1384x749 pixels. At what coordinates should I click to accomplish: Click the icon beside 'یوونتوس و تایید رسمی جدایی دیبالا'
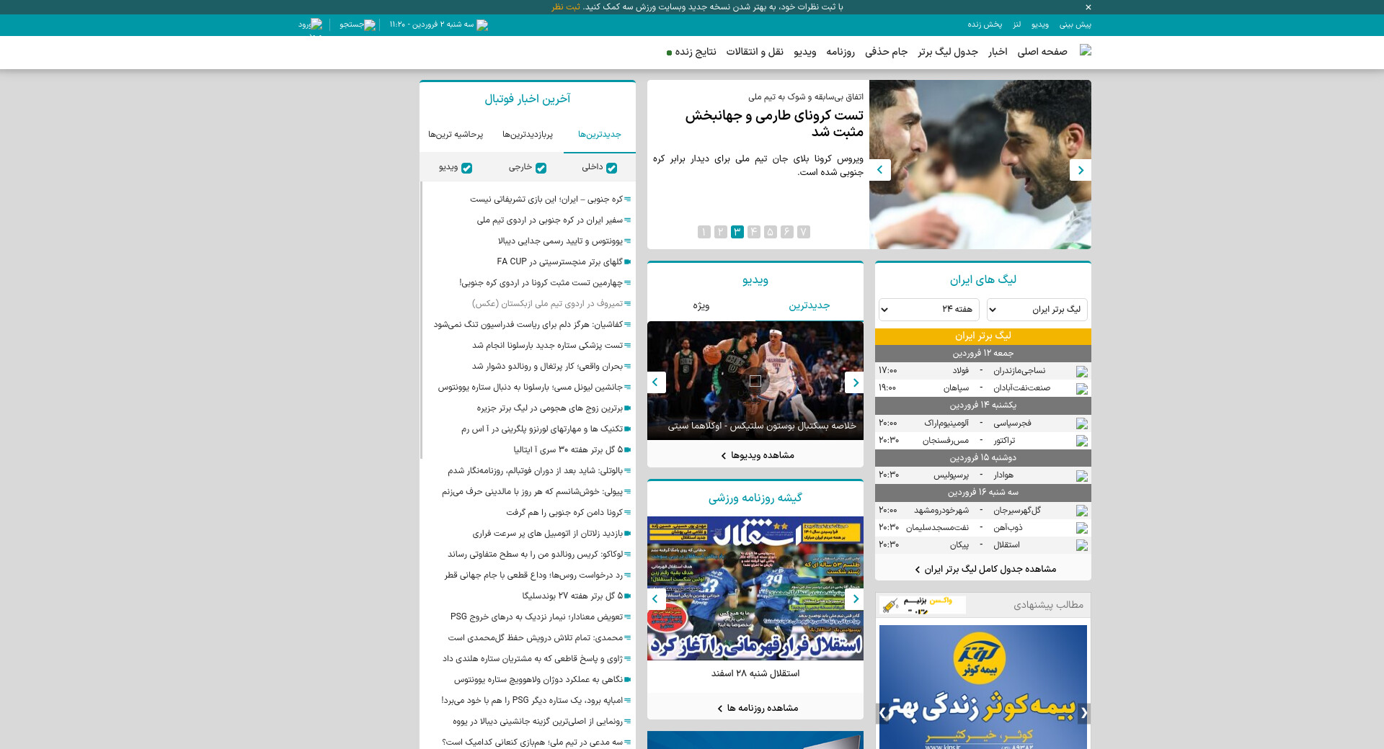(628, 241)
